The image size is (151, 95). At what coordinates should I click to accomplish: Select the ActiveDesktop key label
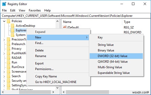[25, 26]
